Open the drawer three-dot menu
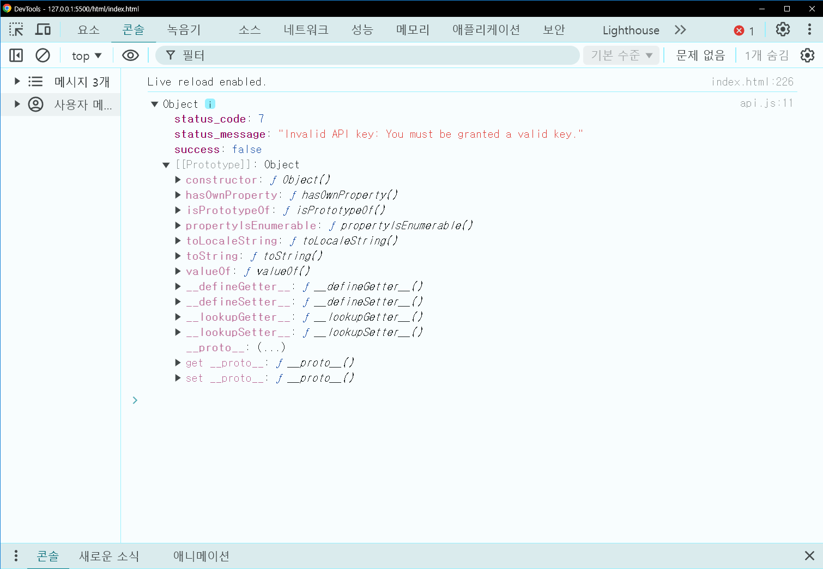 click(16, 555)
